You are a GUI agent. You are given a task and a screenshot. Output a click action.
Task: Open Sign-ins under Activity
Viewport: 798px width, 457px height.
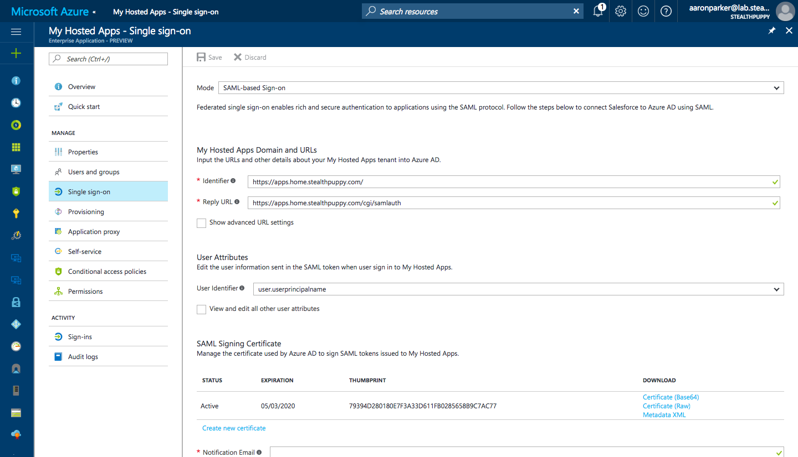click(x=108, y=337)
